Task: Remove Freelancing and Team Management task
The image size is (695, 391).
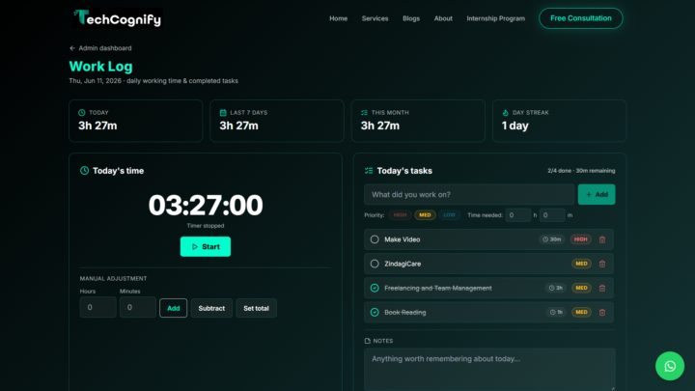Action: 602,288
